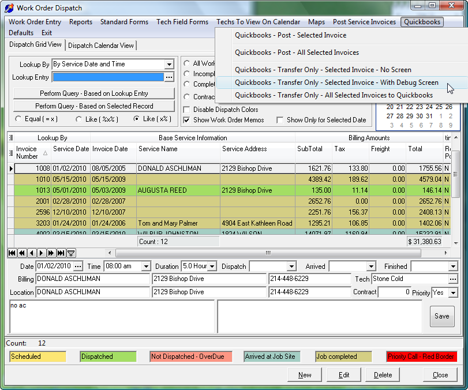Click calendar day 31
468x390 pixels.
point(429,116)
